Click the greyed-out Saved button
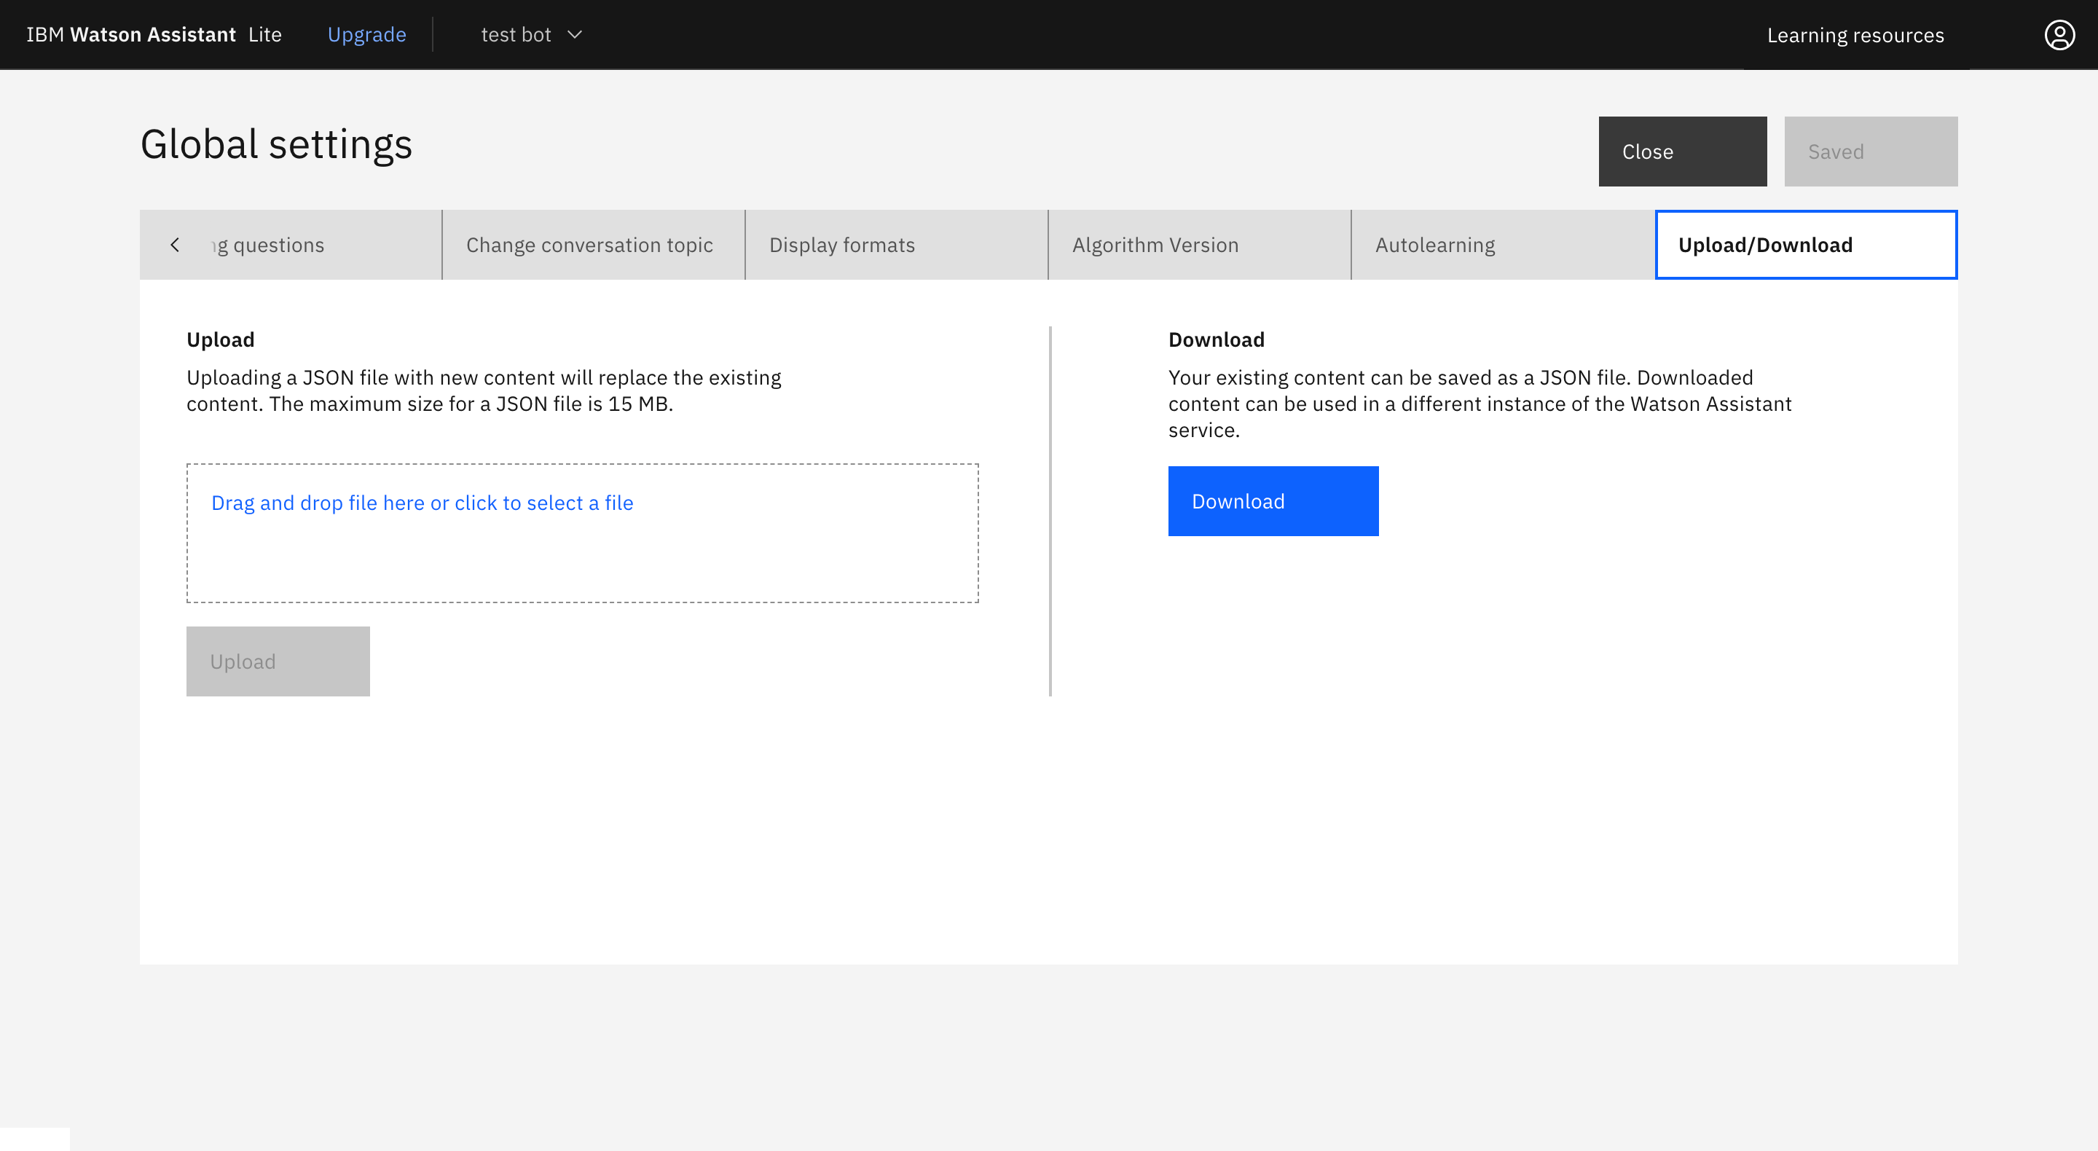Image resolution: width=2098 pixels, height=1151 pixels. (x=1870, y=152)
